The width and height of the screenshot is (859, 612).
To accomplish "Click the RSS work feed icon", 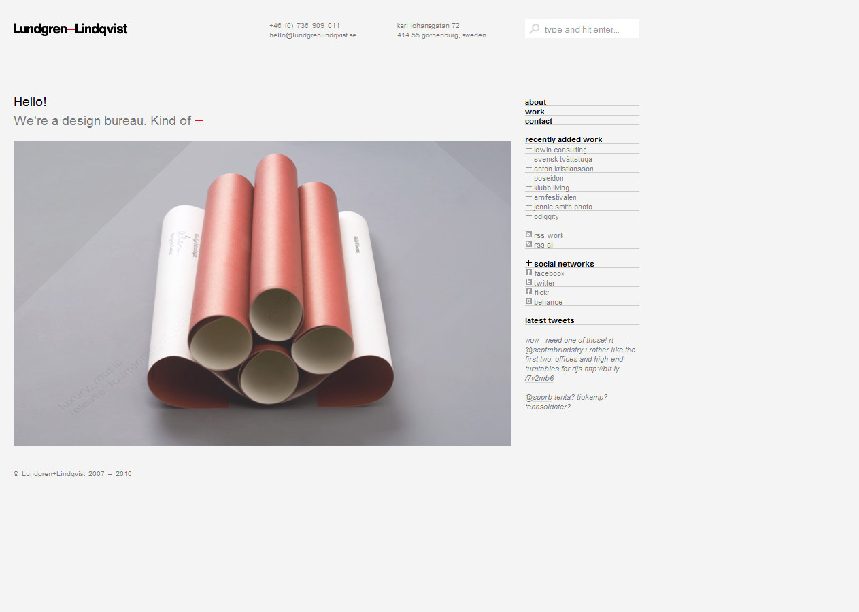I will (x=528, y=235).
